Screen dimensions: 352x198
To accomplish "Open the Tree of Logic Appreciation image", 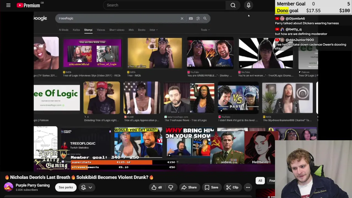I will coord(142,98).
